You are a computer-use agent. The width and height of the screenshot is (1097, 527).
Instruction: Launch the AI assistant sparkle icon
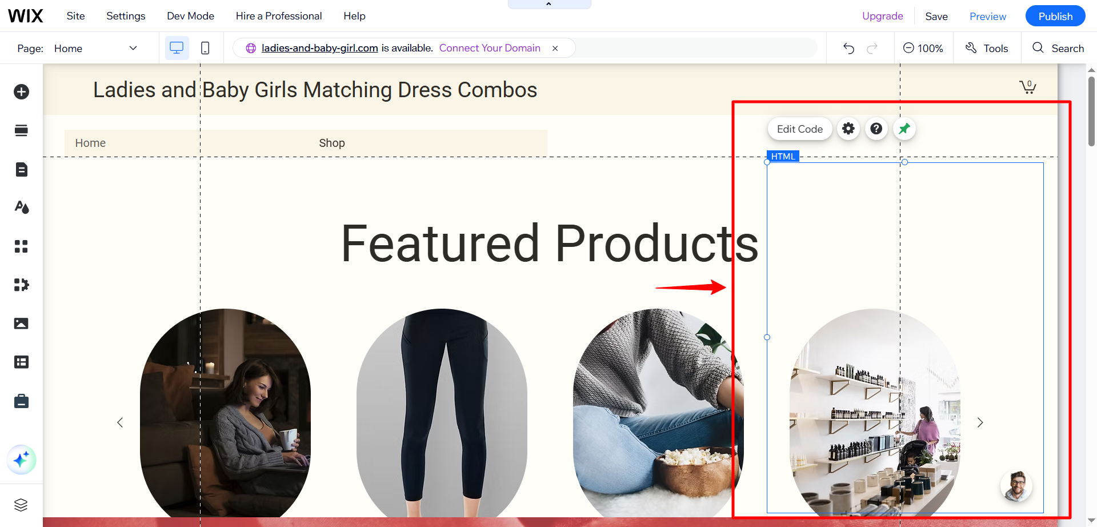(21, 460)
